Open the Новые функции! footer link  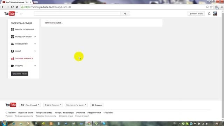click(x=82, y=116)
